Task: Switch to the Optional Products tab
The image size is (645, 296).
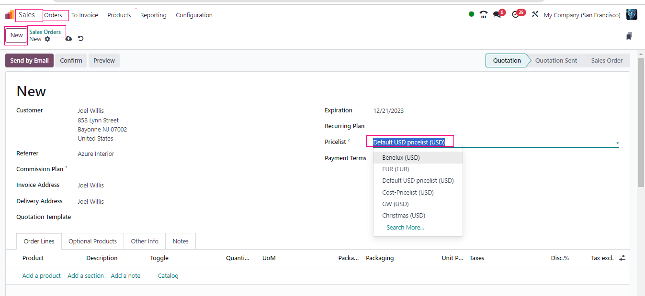Action: point(92,241)
